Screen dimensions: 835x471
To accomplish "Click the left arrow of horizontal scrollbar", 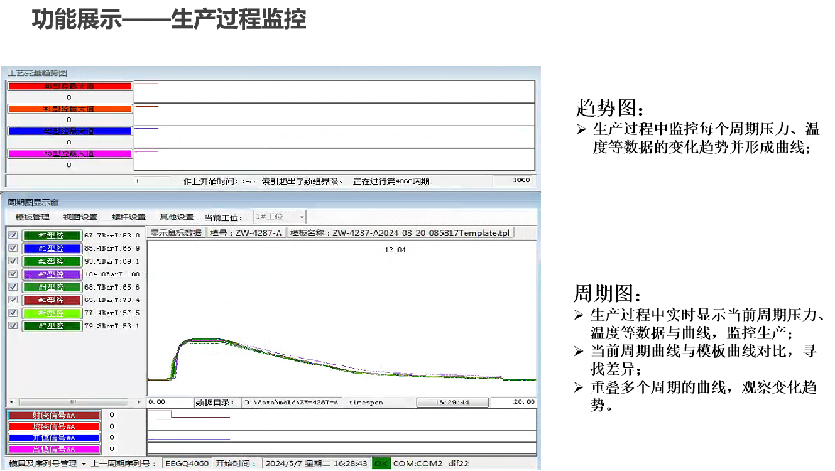I will [11, 402].
